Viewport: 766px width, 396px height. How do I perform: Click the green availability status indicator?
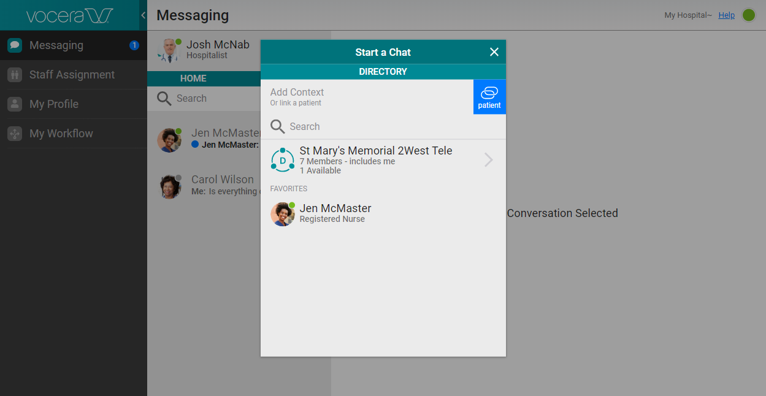[x=748, y=15]
